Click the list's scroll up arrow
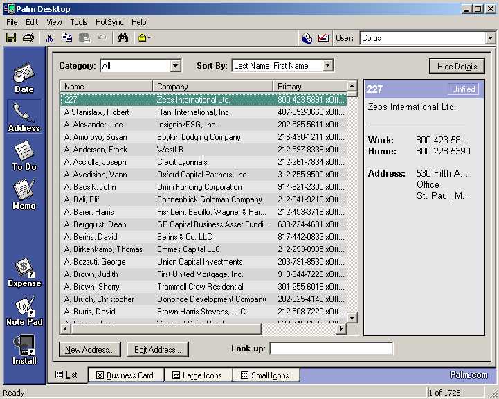Viewport: 499px width, 399px height. pos(352,86)
